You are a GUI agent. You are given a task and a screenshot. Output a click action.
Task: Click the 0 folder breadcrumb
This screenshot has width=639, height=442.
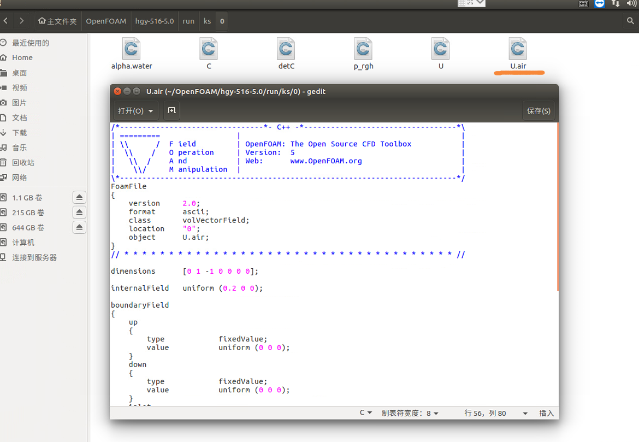tap(222, 21)
